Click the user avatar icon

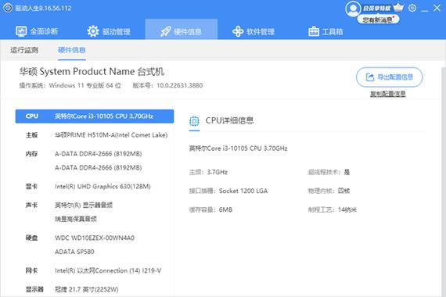(x=353, y=9)
